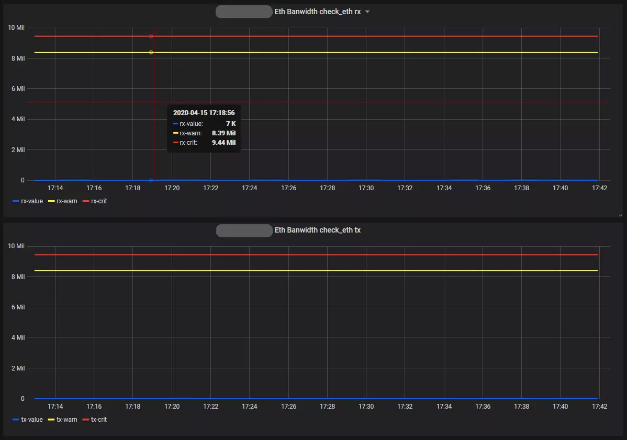The width and height of the screenshot is (627, 440).
Task: Click the rx panel resize handle corner
Action: click(620, 215)
